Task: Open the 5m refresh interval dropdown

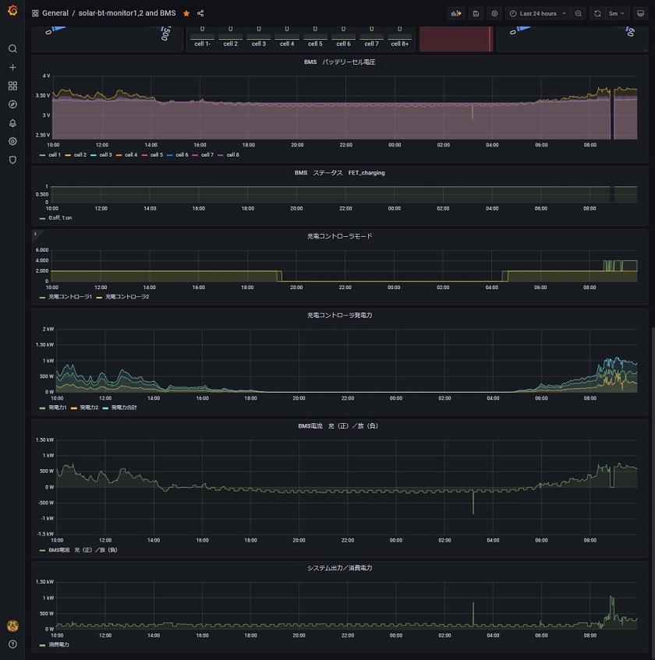Action: pos(617,13)
